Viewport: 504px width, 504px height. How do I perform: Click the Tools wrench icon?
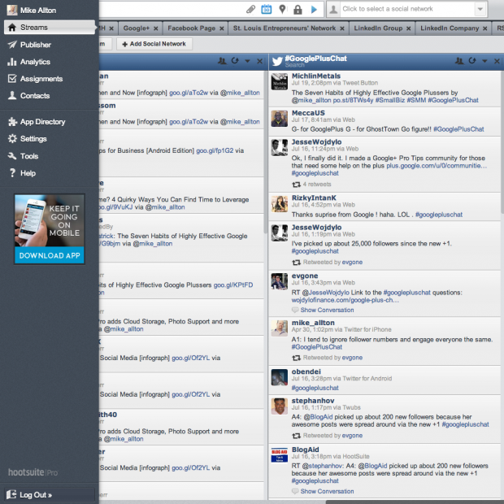(x=12, y=156)
